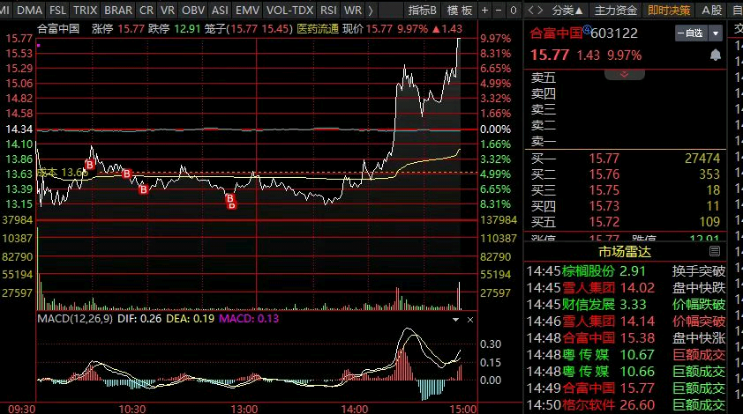
Task: Click the MACD(12,26,9) parameter label
Action: coord(75,318)
